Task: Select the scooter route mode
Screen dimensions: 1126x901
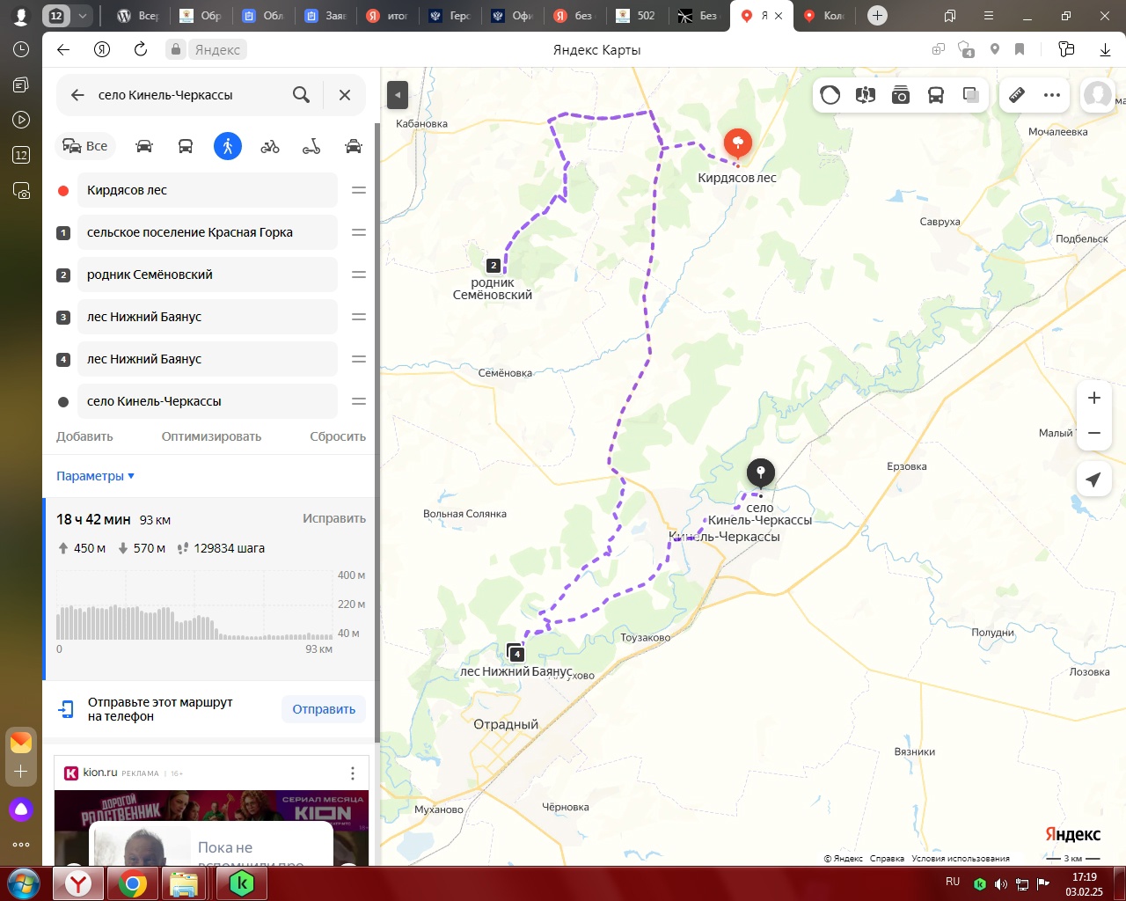Action: (311, 146)
